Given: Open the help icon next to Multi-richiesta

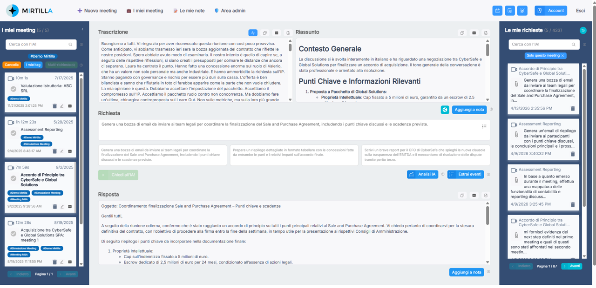Looking at the screenshot, I should 81,65.
